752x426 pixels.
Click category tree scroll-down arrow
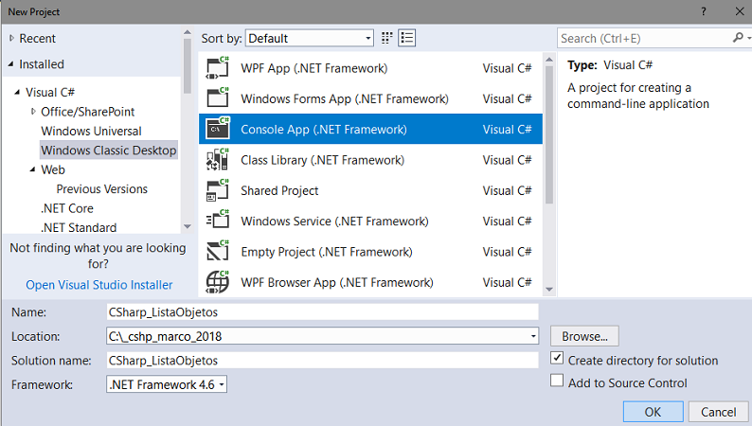click(188, 226)
